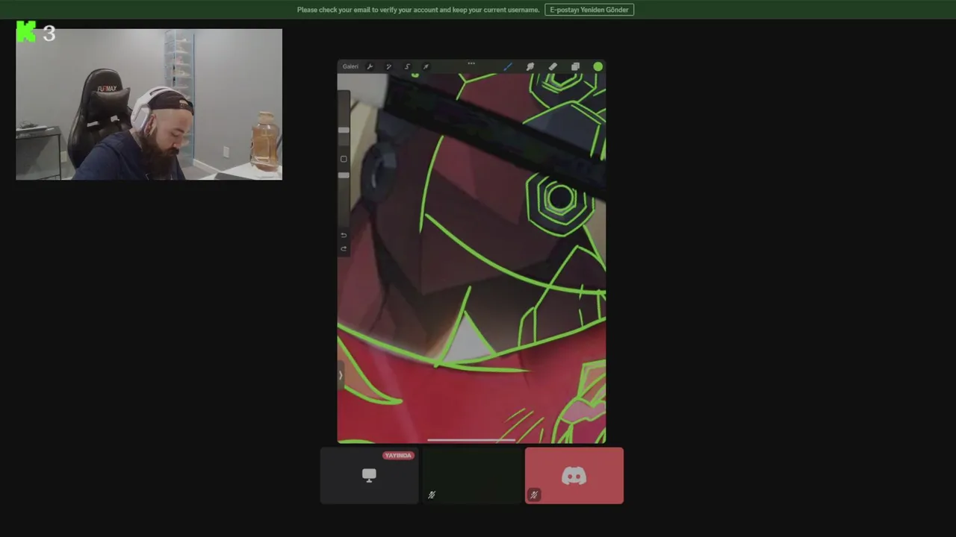This screenshot has height=537, width=956.
Task: Click the E-postayı Yeniden Gönder button
Action: click(x=589, y=10)
